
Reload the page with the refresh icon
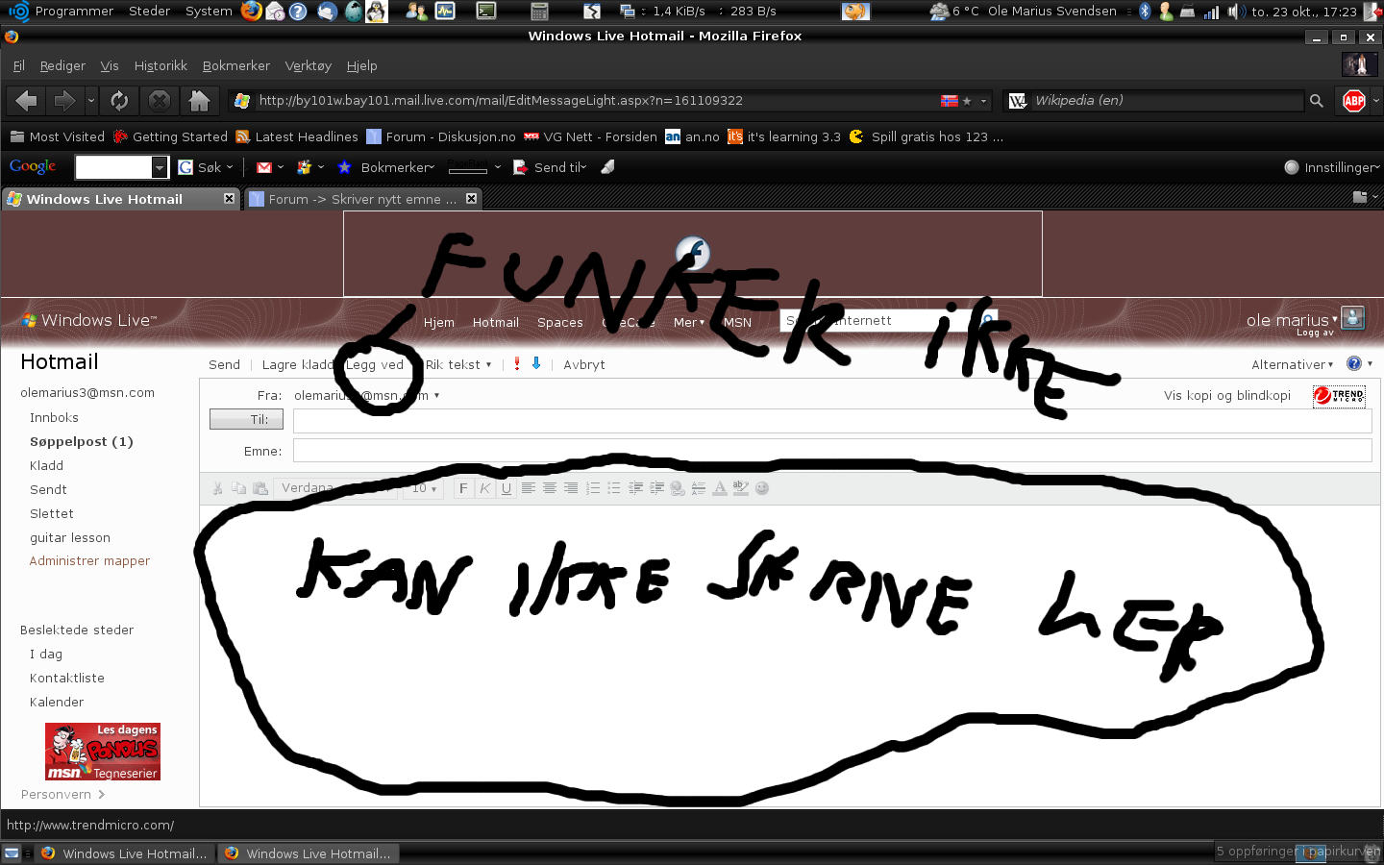pos(119,100)
